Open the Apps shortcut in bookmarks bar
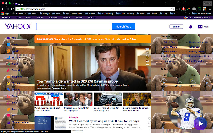 pyautogui.click(x=5, y=13)
